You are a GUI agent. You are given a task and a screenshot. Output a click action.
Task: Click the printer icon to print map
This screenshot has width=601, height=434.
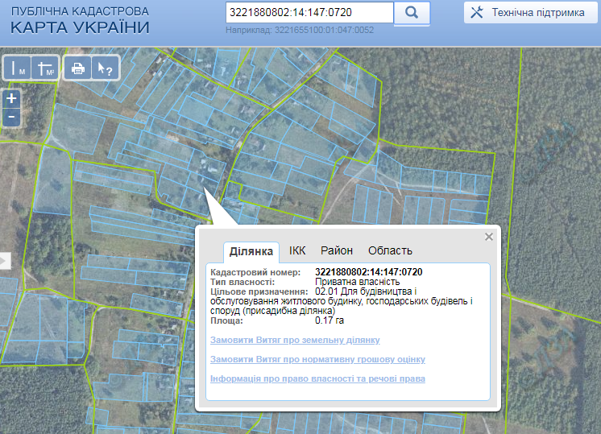point(78,68)
